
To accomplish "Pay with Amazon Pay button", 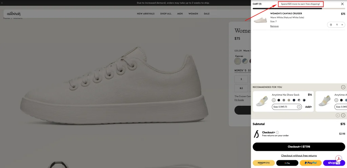I will coord(264,163).
